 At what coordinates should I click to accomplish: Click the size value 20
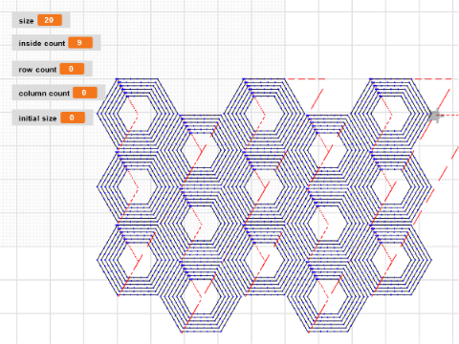[x=50, y=20]
